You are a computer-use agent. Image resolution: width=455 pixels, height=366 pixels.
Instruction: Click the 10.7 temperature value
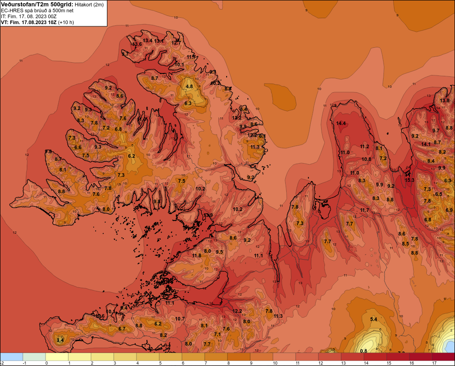click(x=180, y=319)
